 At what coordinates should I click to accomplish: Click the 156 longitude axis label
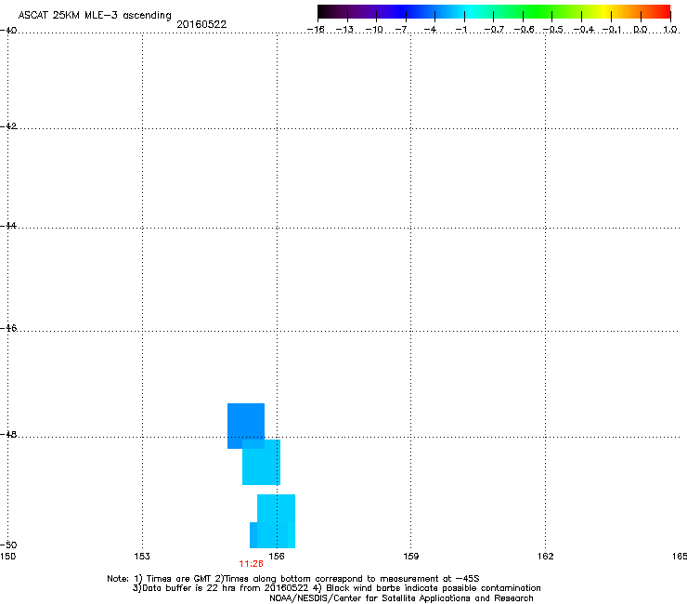point(277,557)
